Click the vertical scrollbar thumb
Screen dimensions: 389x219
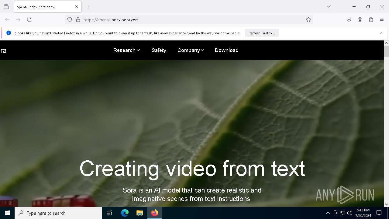386,51
